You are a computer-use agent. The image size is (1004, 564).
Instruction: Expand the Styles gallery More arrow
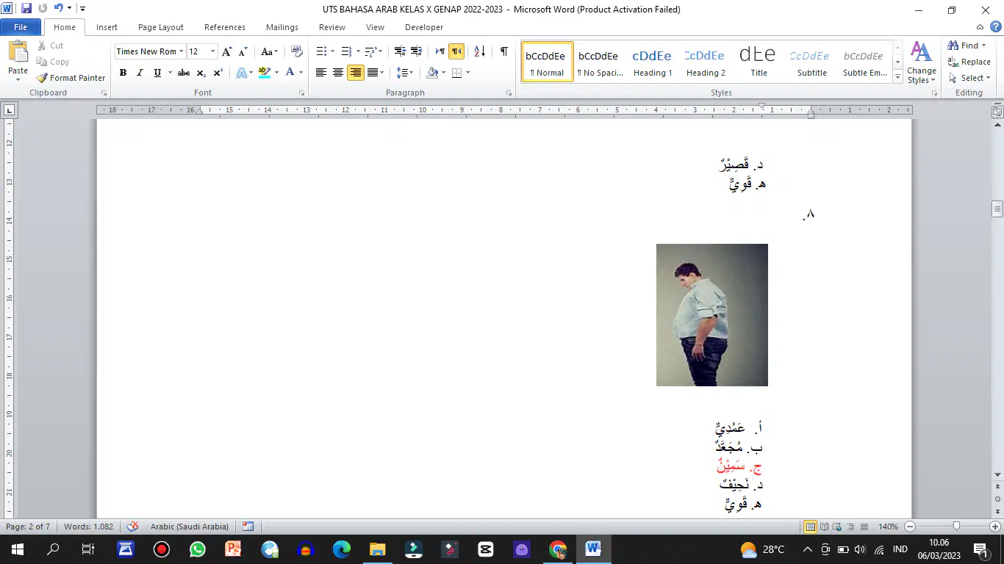[x=897, y=76]
